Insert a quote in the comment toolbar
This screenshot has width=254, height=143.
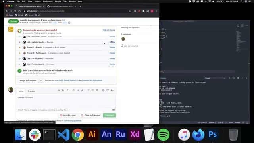pyautogui.click(x=73, y=90)
